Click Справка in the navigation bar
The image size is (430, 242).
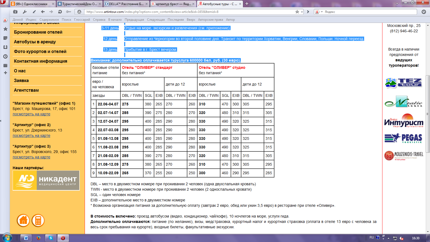pos(99,20)
